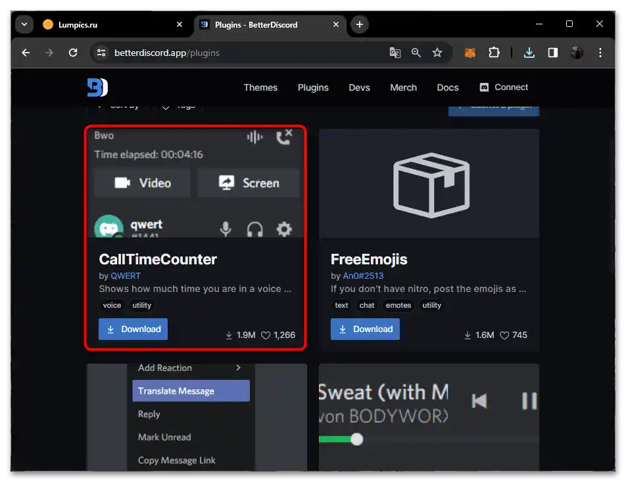Go back using the browser back arrow
This screenshot has width=626, height=482.
pyautogui.click(x=26, y=53)
